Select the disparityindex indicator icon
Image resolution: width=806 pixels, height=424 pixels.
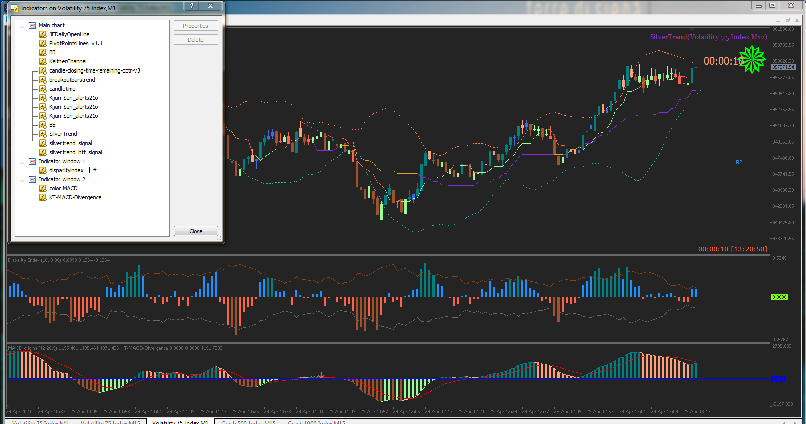43,170
